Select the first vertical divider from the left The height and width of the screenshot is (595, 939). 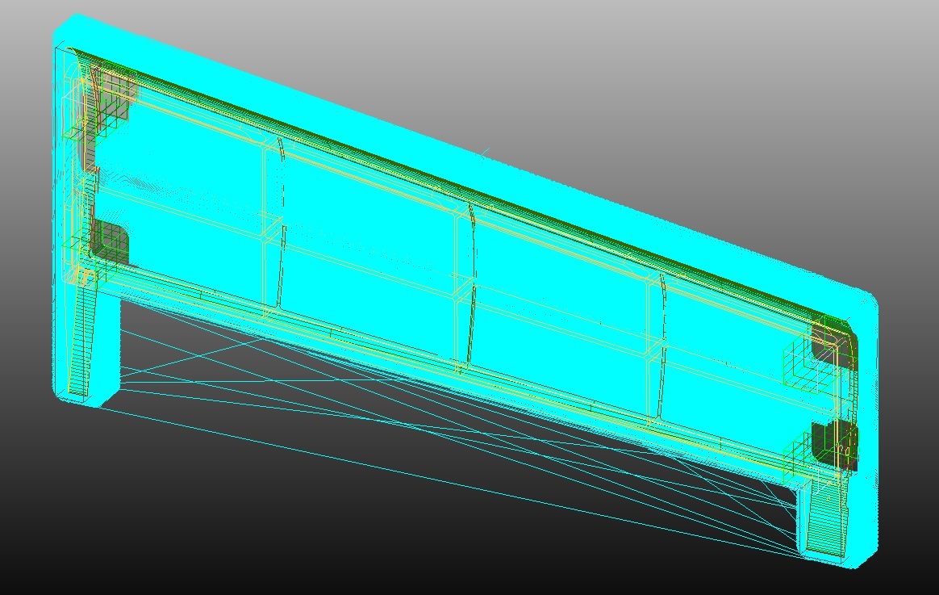point(272,226)
